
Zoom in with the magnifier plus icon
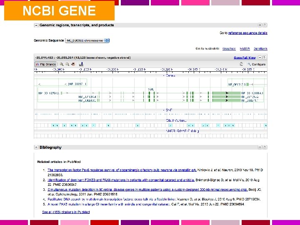click(x=61, y=64)
